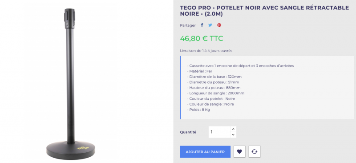Click the Cassette avec 1 encoche line

240,66
